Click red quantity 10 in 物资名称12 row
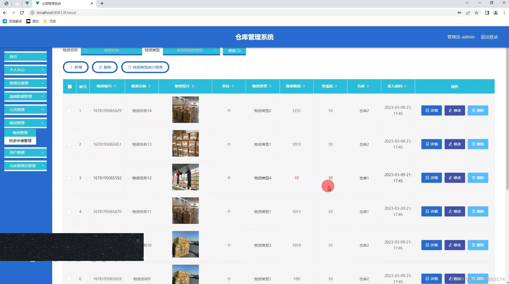Viewport: 509px width, 284px height. point(296,178)
